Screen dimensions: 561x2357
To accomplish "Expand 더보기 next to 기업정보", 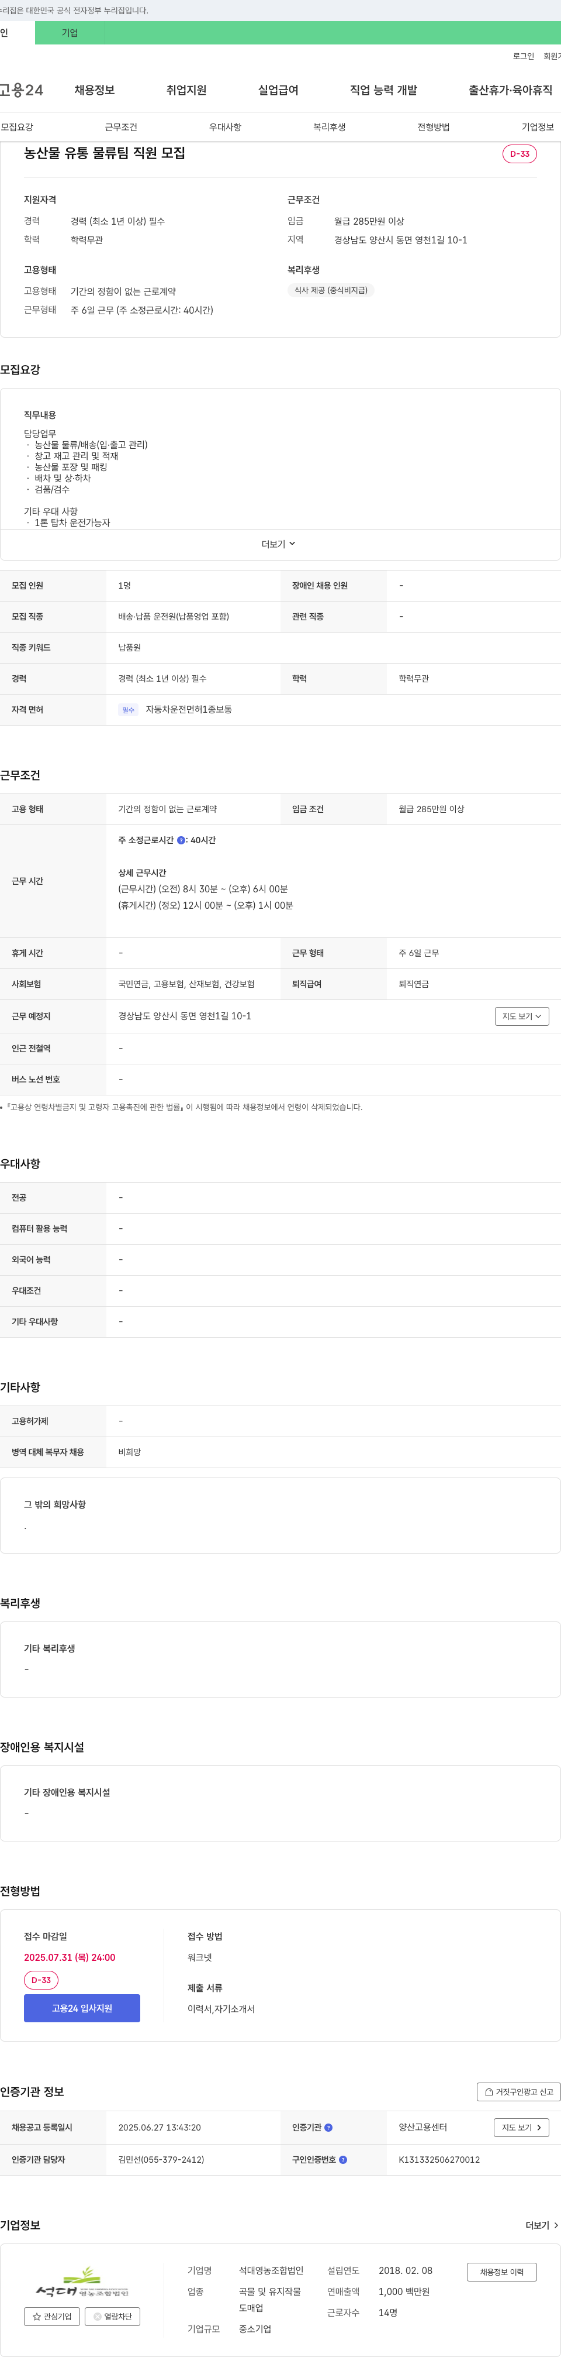I will [x=542, y=2225].
